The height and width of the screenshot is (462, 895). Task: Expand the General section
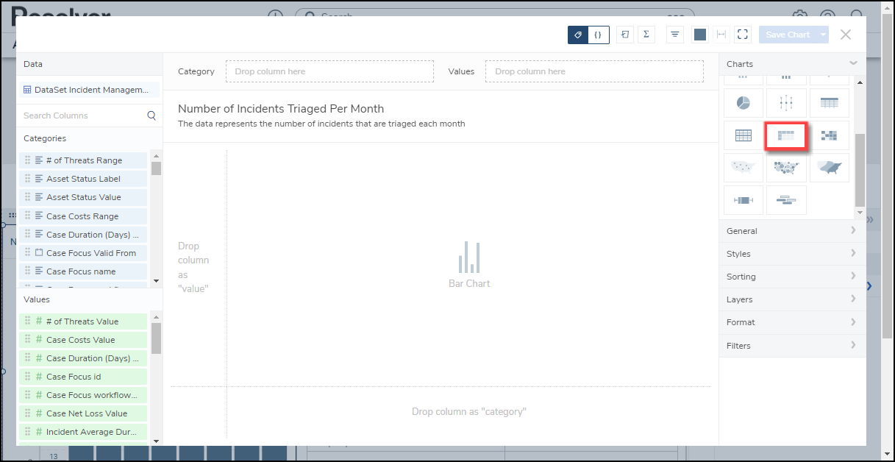click(x=792, y=231)
